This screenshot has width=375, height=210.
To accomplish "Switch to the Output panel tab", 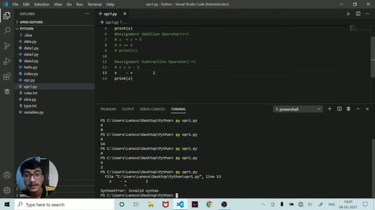I will (128, 109).
